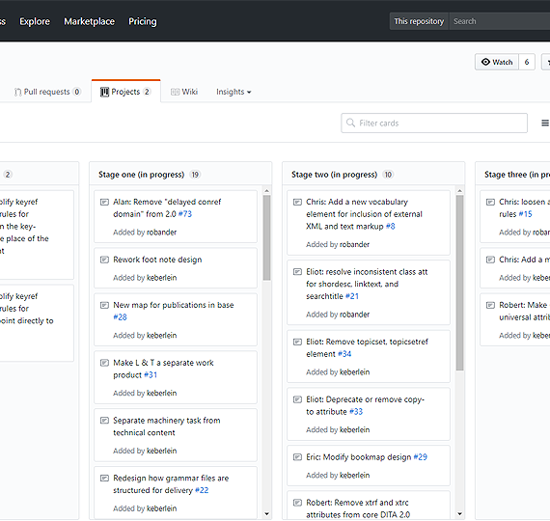Viewport: 550px width, 521px height.
Task: Click the Wiki book icon
Action: coord(175,92)
